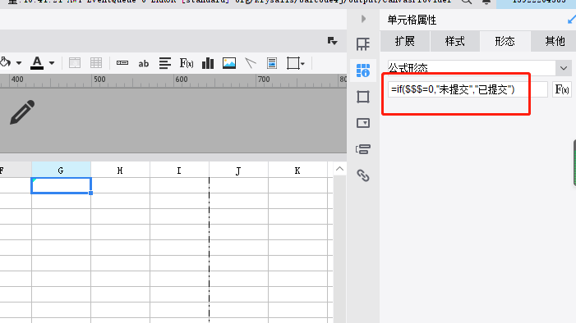Expand the 公式形态 dropdown

pyautogui.click(x=564, y=68)
